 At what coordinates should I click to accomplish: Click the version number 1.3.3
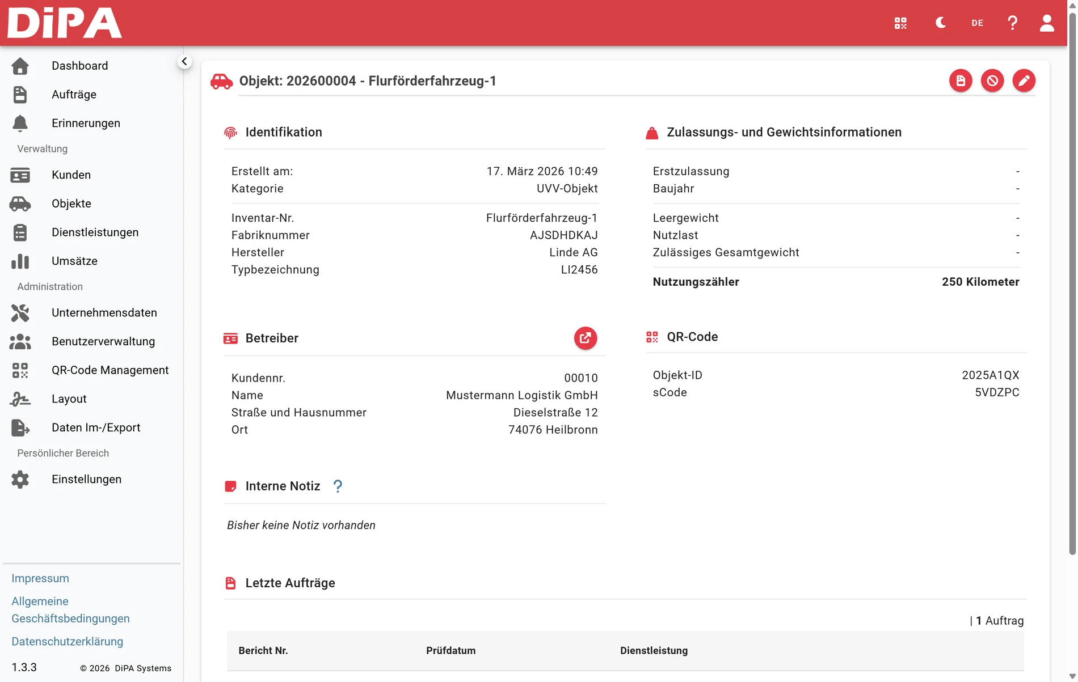(x=24, y=668)
